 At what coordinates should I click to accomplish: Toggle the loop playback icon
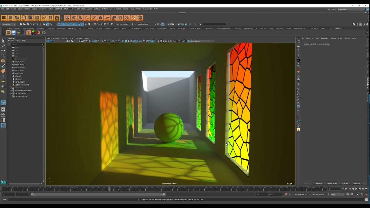coord(347,194)
